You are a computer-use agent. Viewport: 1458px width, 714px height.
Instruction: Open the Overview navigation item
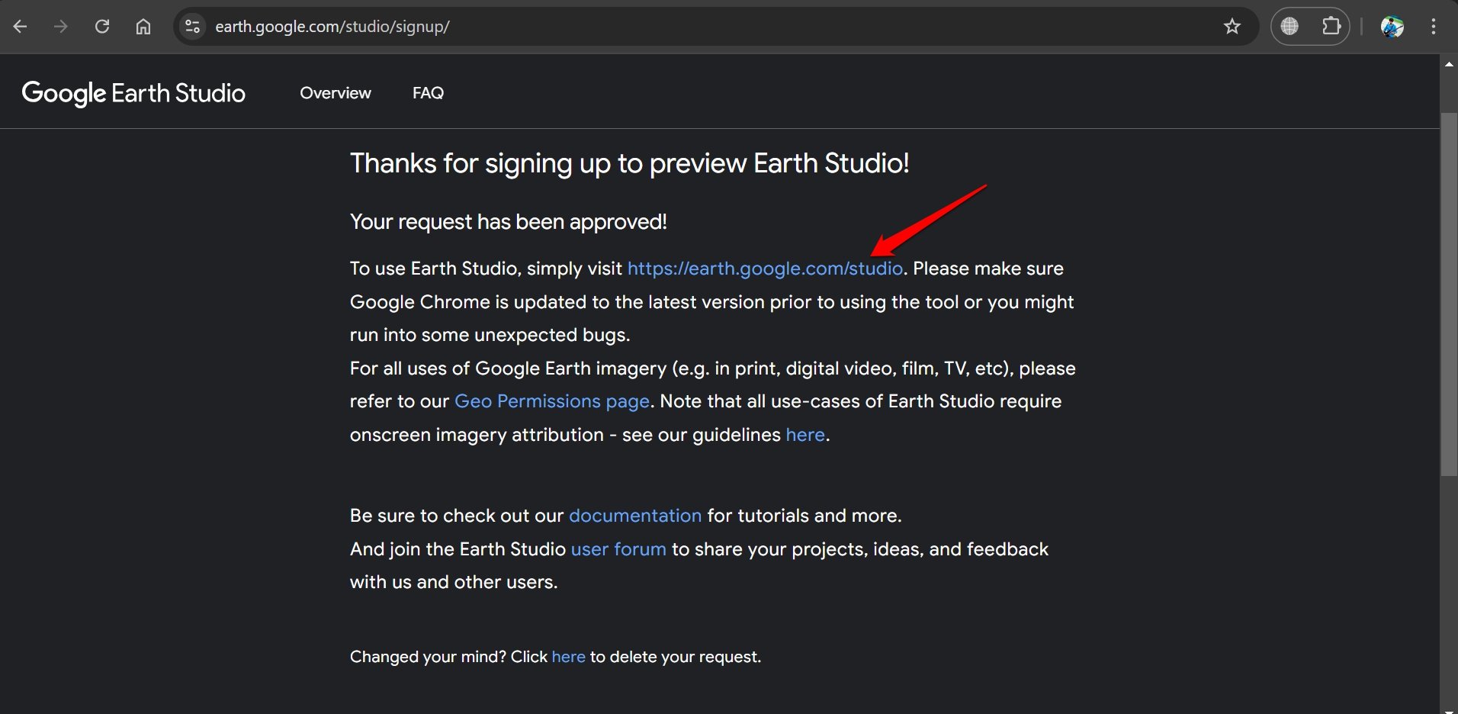click(x=336, y=93)
